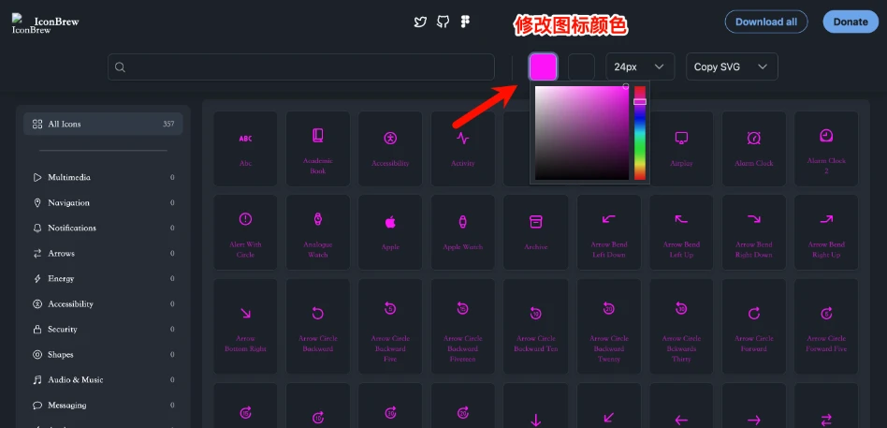The image size is (887, 428).
Task: Select the Arrow Circle Forward icon
Action: tap(753, 326)
